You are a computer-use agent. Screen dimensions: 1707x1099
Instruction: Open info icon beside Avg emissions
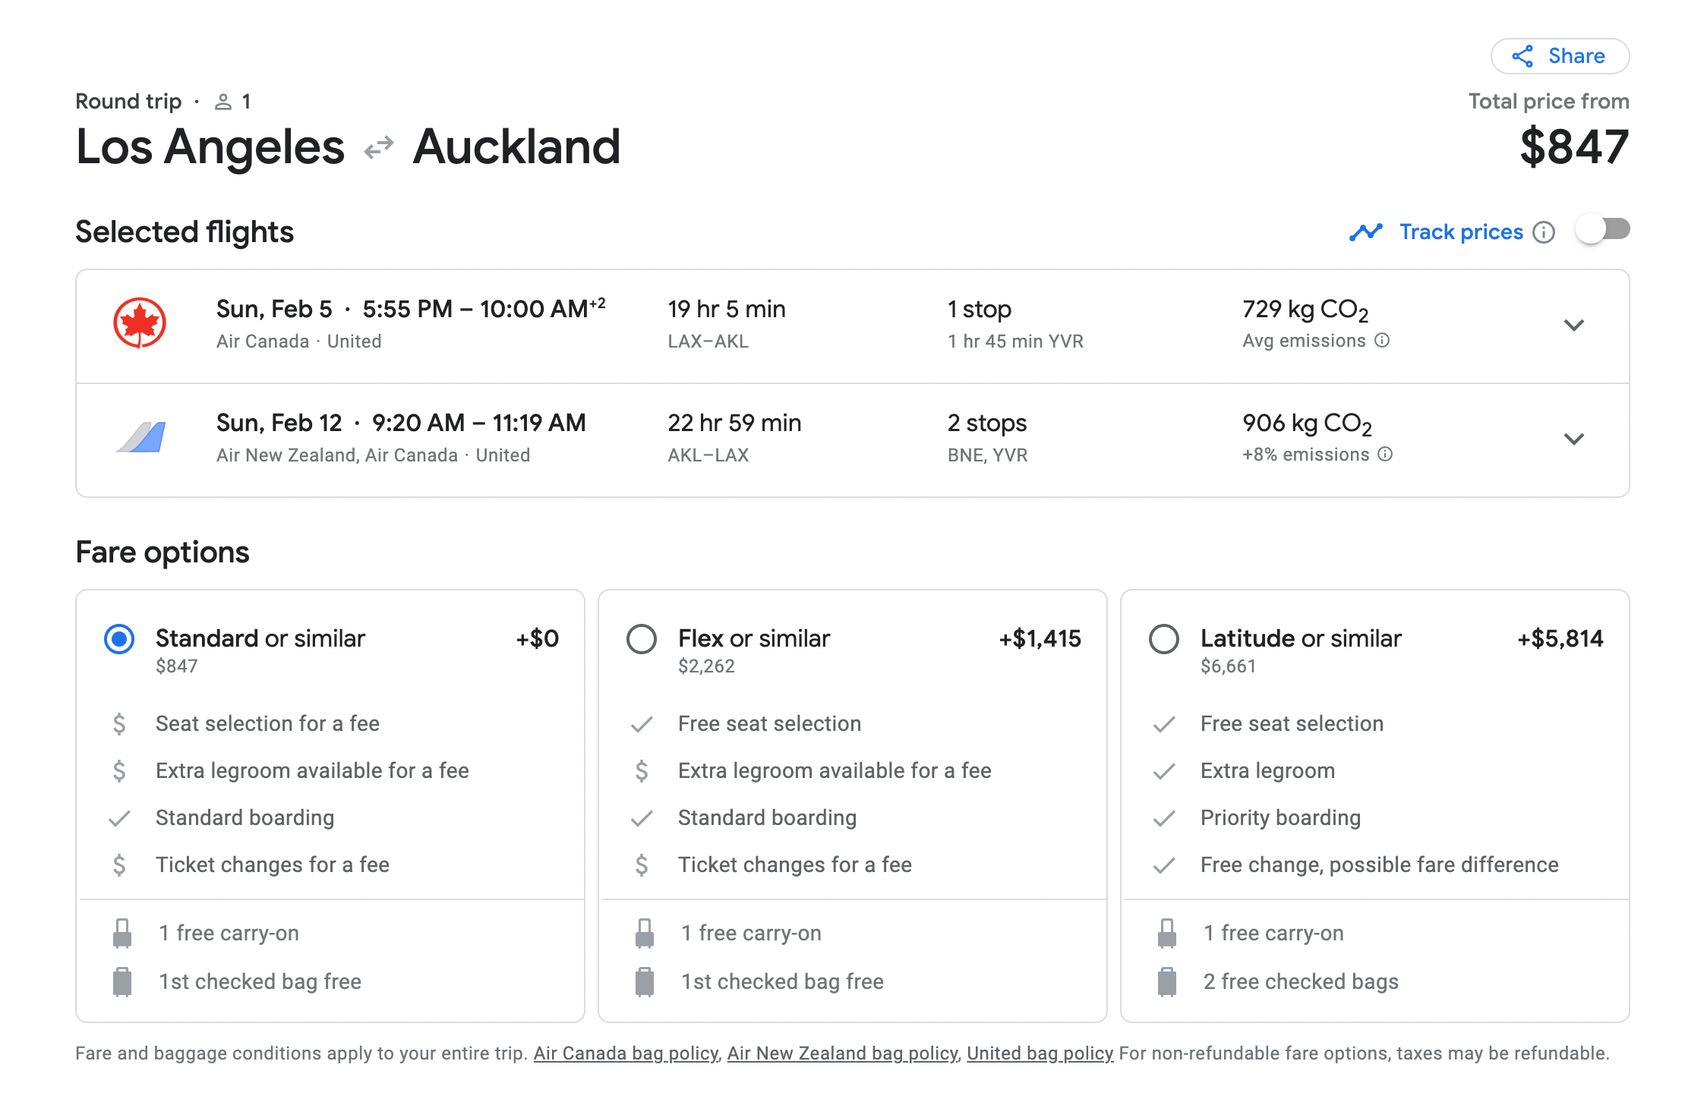pyautogui.click(x=1383, y=340)
